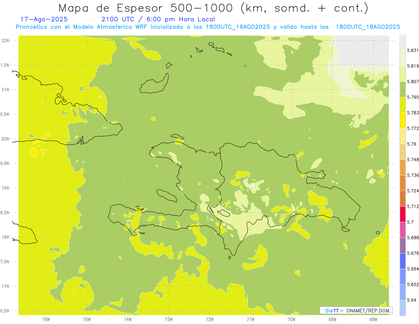Click the 21N latitude label
Image resolution: width=419 pixels, height=324 pixels.
(5, 90)
